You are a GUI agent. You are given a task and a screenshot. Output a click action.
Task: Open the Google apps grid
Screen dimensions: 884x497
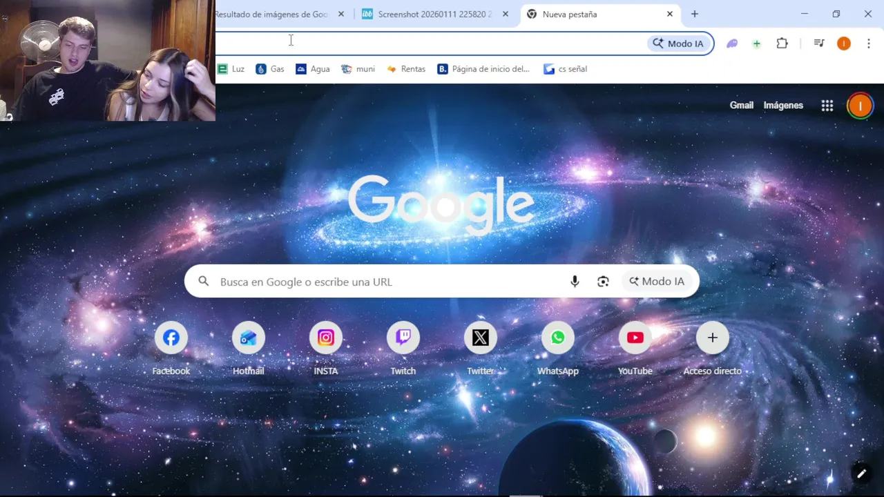click(827, 106)
